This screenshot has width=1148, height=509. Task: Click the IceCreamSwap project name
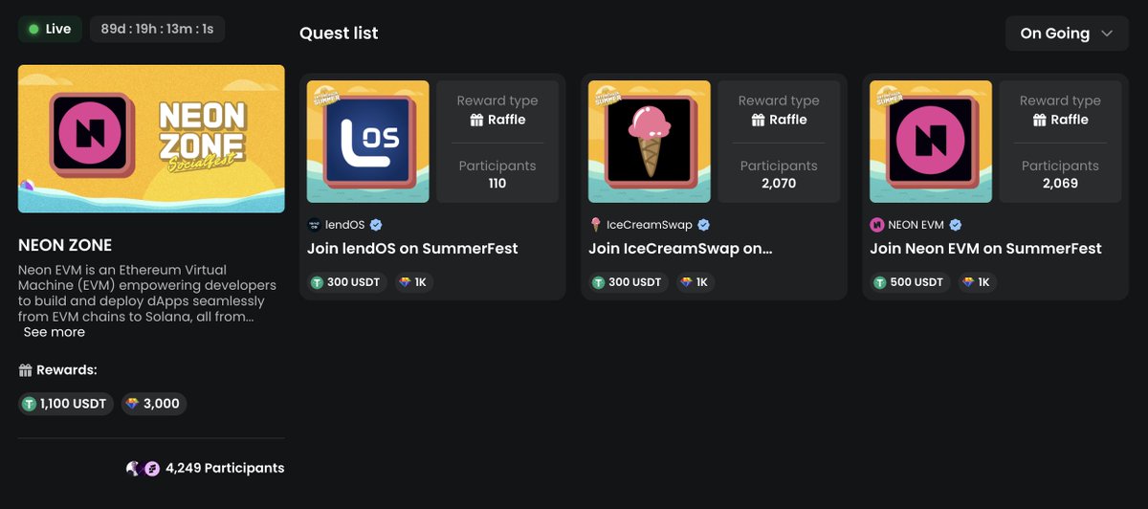click(650, 225)
